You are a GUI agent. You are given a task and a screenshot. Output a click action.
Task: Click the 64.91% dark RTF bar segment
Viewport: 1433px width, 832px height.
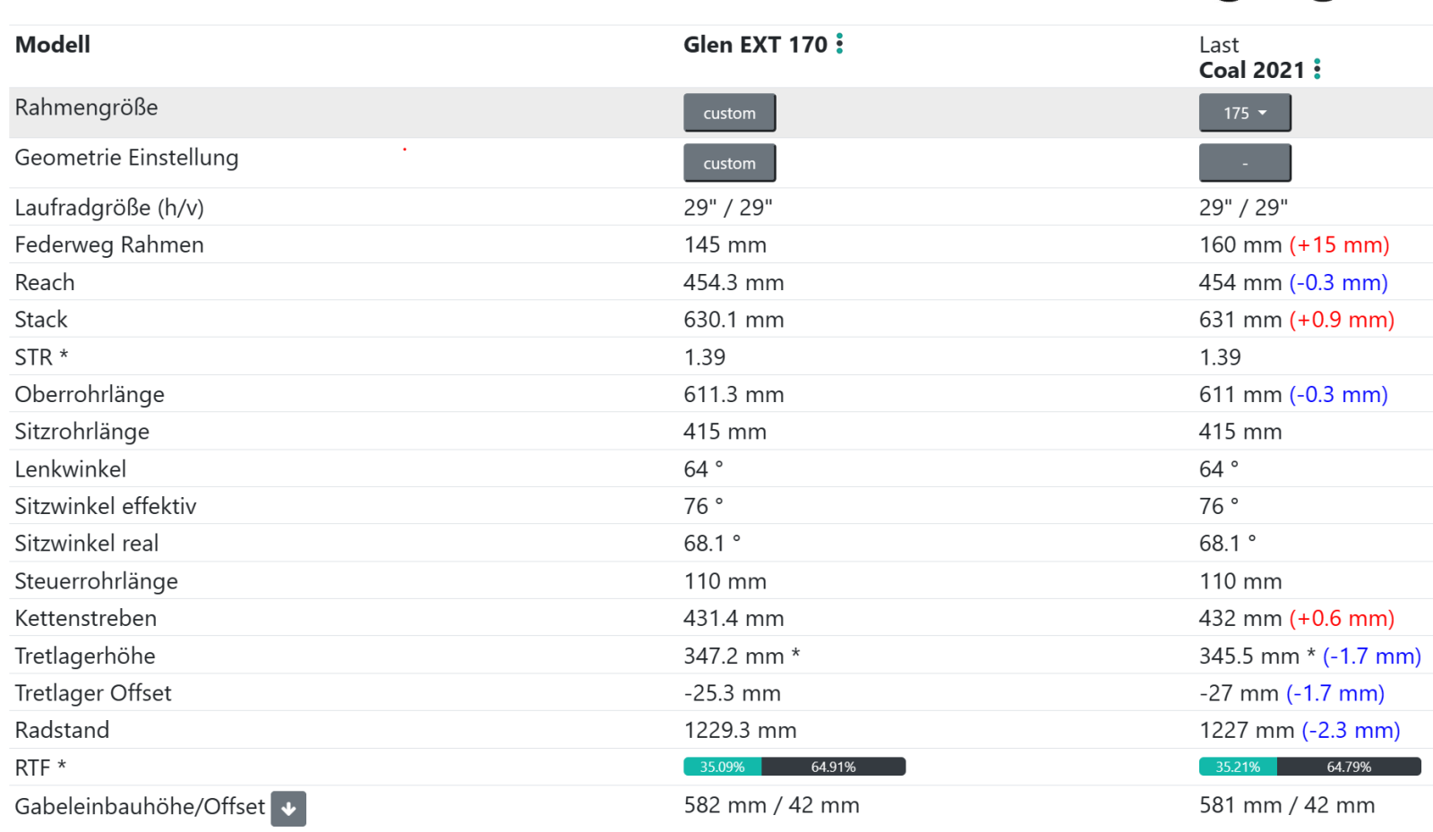point(833,767)
